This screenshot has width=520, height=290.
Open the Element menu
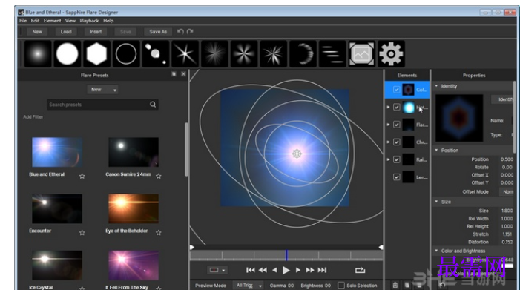click(52, 21)
